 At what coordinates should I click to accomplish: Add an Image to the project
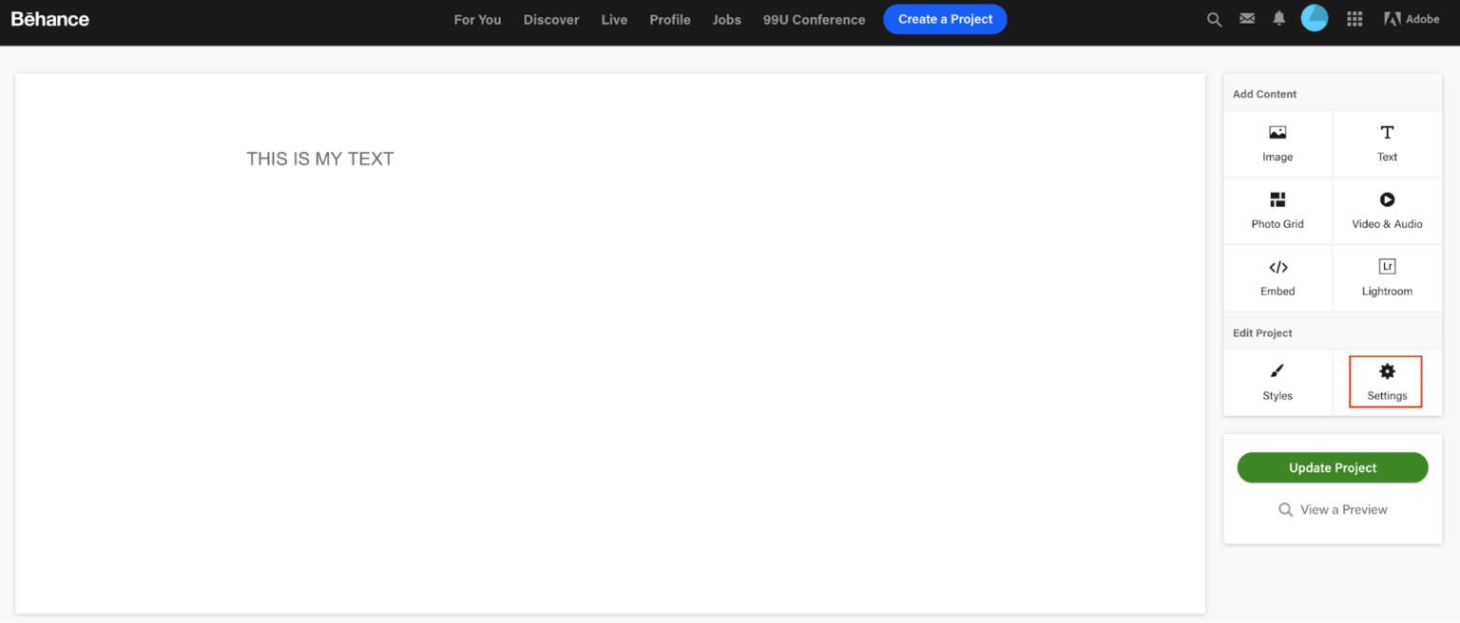(x=1277, y=142)
